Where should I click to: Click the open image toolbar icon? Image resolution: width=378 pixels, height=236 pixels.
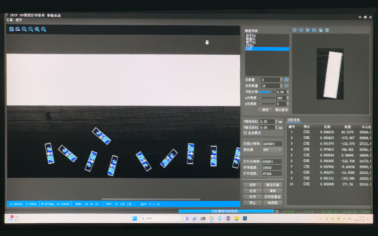[x=11, y=29]
